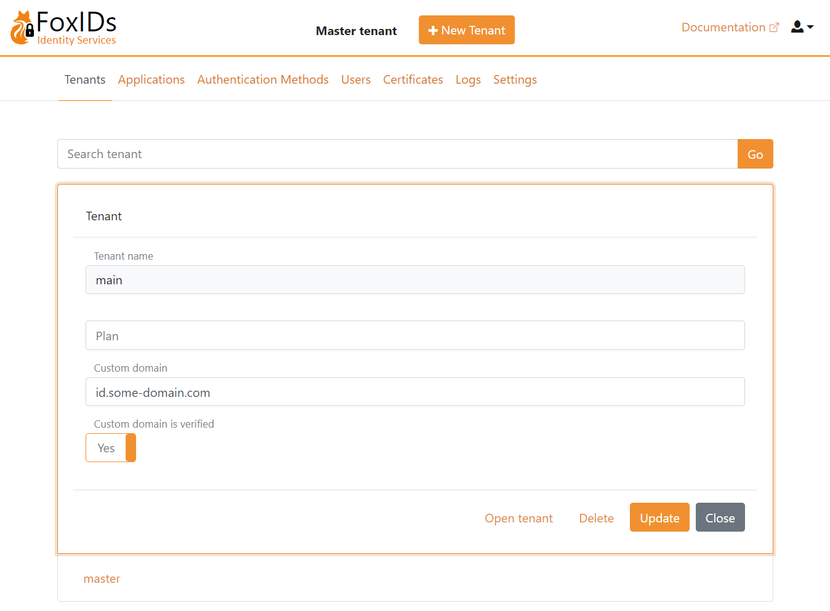Click the plus icon on New Tenant button

[x=434, y=30]
